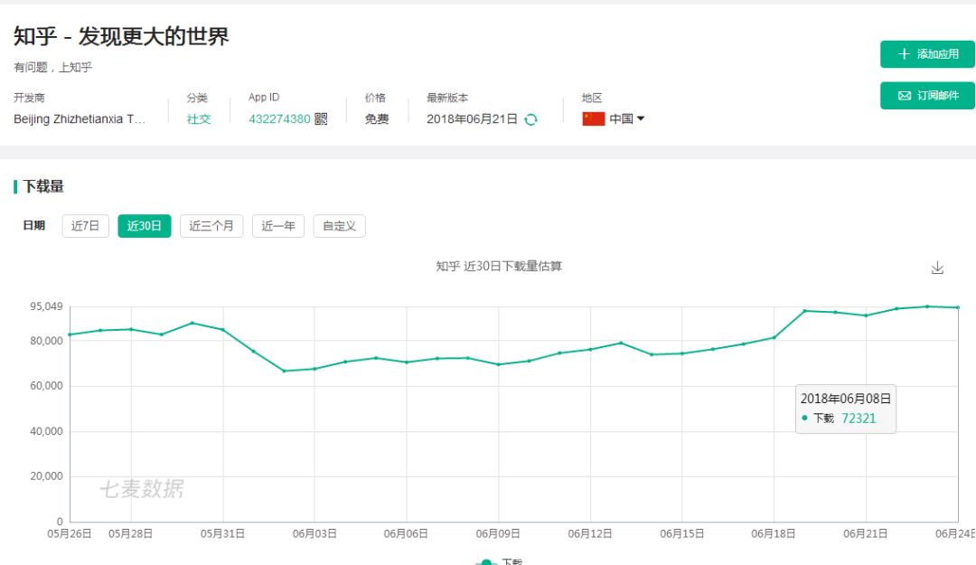This screenshot has height=565, width=976.
Task: Click the x-axis label 05月28日
Action: click(x=130, y=534)
